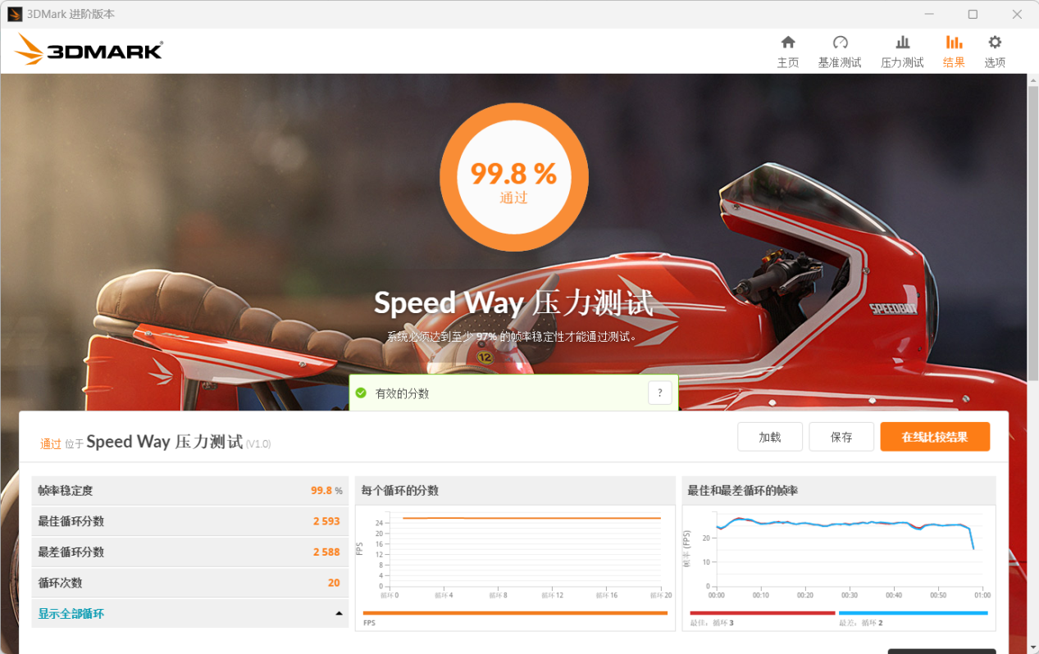The image size is (1039, 654).
Task: Click the 3DMark app icon in title bar
Action: point(15,14)
